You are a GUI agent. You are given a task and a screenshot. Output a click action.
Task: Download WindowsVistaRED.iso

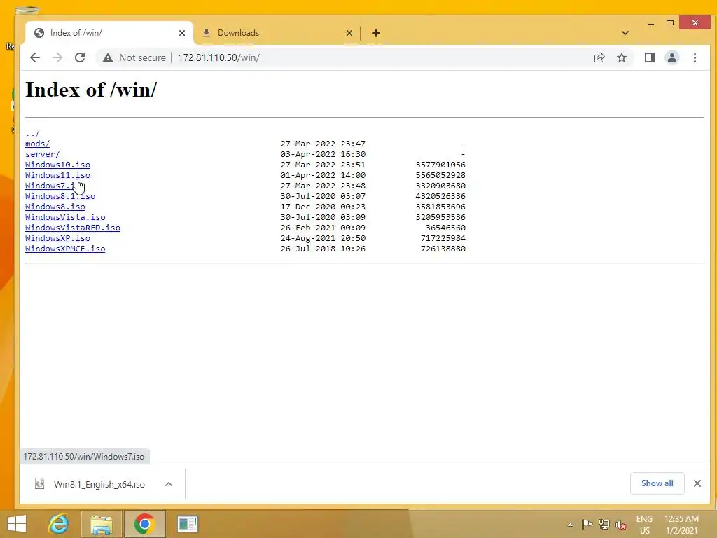point(73,228)
